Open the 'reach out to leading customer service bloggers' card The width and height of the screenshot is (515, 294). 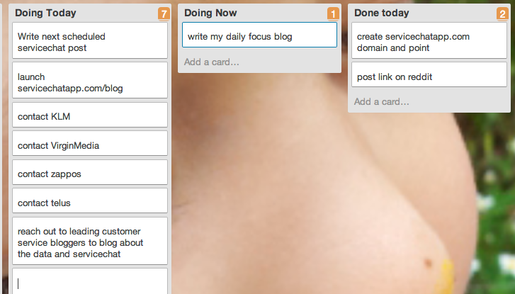point(90,241)
